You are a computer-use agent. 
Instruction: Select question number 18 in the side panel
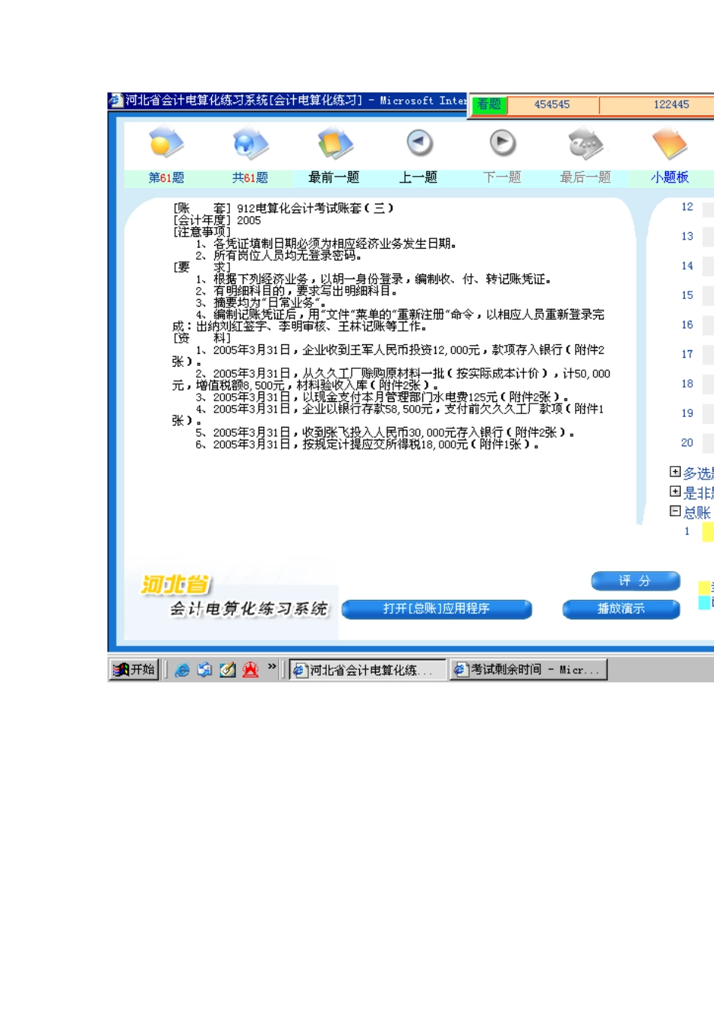point(687,384)
